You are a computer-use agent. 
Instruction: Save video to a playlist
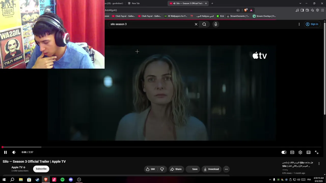click(193, 169)
